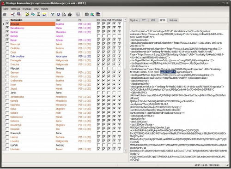Sort by the Pit column header

(x=87, y=20)
